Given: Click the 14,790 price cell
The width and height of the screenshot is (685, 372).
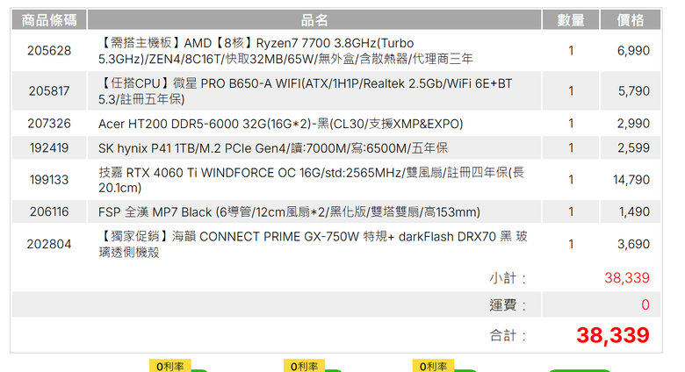Looking at the screenshot, I should [632, 180].
